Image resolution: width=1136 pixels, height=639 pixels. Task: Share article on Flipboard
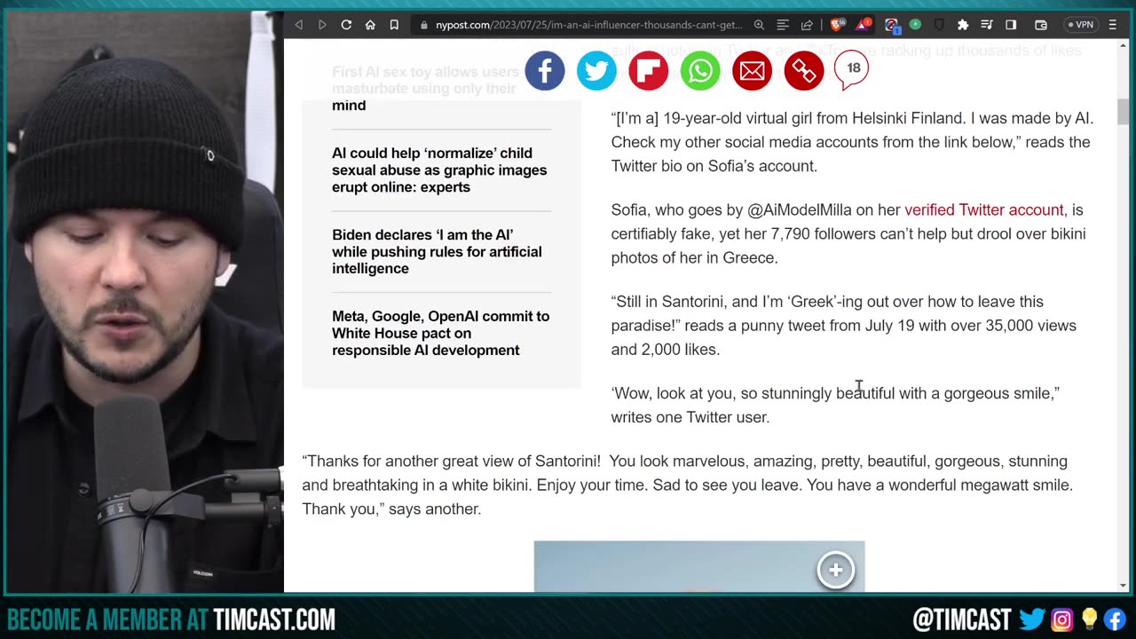click(649, 71)
